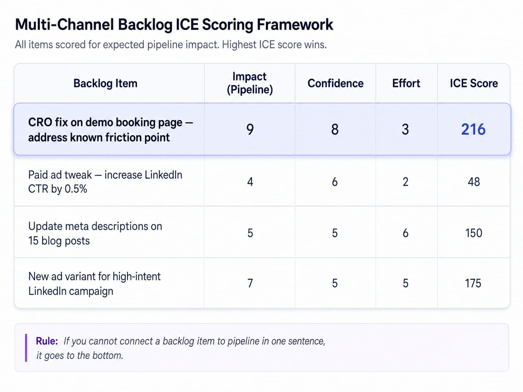The image size is (523, 392).
Task: Select the "Effort" column header
Action: [x=406, y=83]
